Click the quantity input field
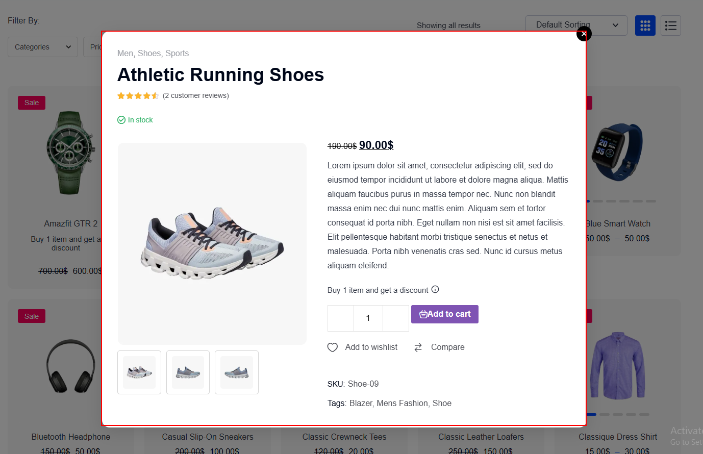 (x=368, y=318)
